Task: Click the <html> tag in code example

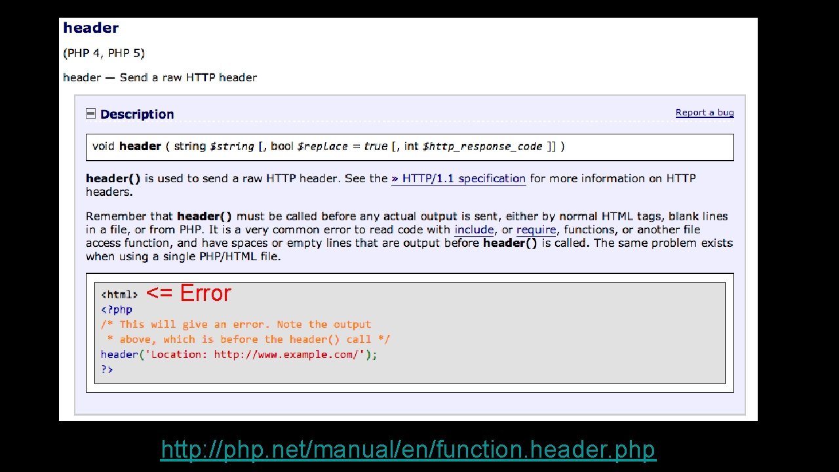Action: (x=119, y=295)
